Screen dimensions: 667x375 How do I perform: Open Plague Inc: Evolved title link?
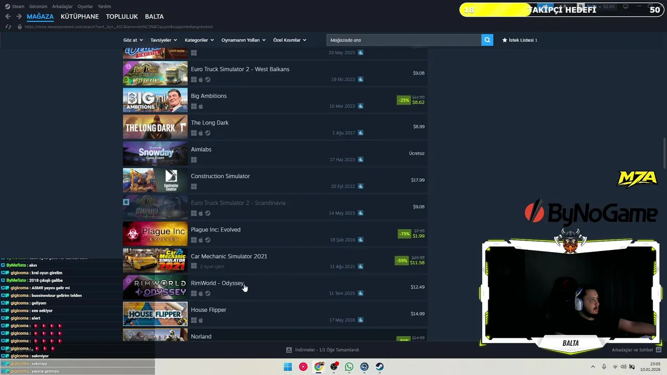click(216, 229)
